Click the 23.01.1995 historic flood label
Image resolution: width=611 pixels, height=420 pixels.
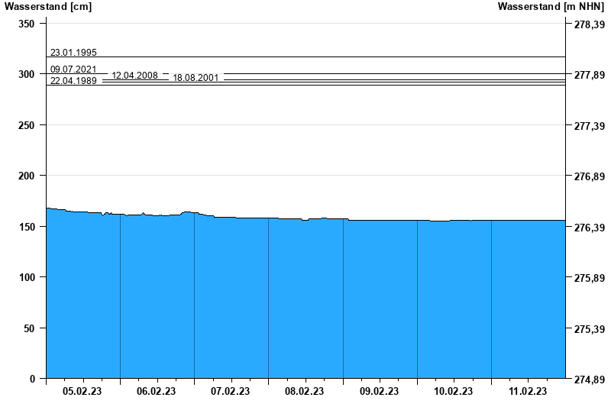click(73, 53)
